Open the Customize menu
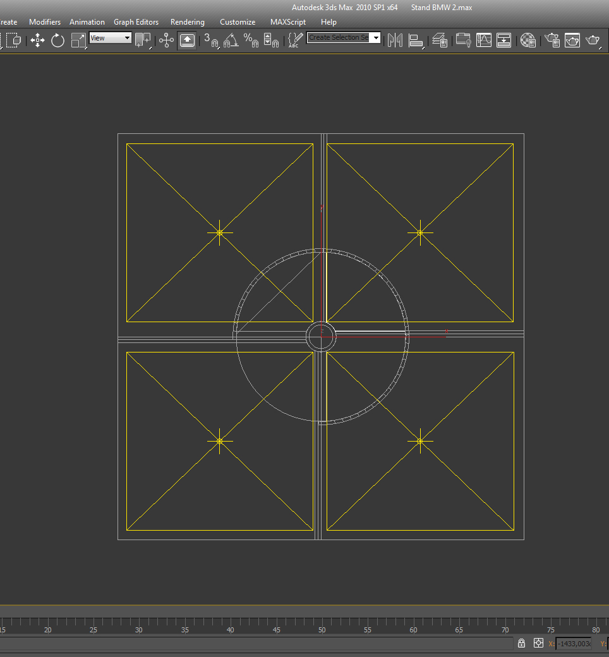The image size is (609, 657). click(x=238, y=21)
